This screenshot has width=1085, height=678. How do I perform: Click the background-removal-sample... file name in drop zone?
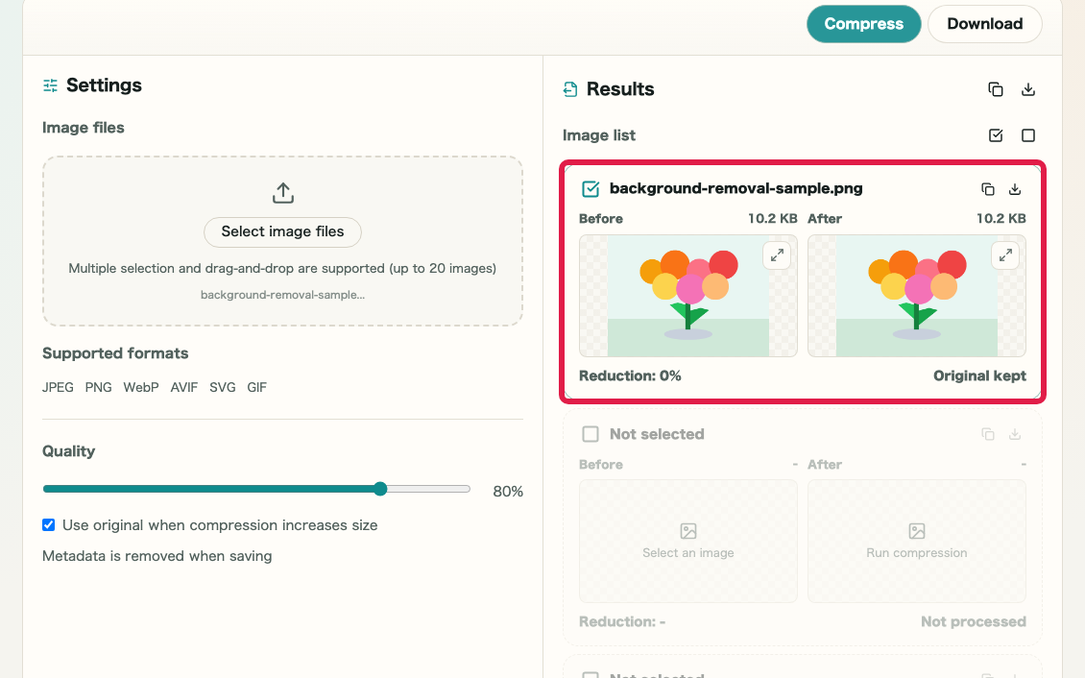[x=282, y=295]
